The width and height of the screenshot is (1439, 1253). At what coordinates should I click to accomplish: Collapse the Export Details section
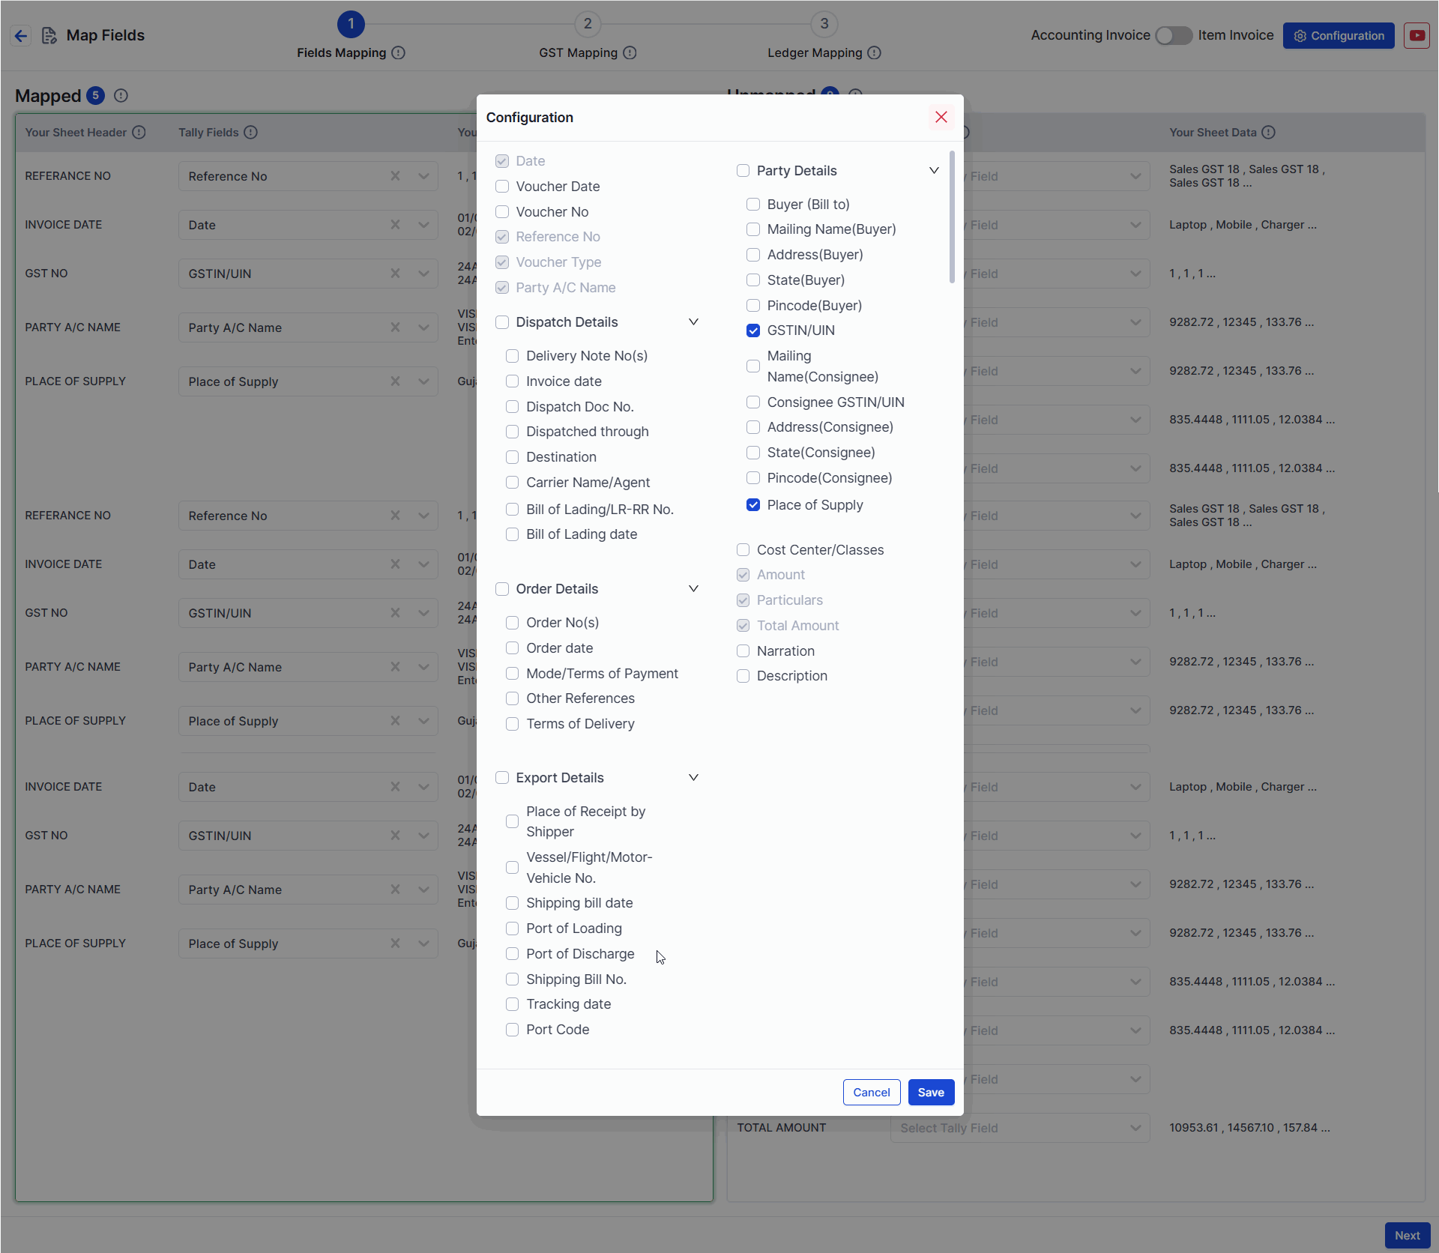693,778
